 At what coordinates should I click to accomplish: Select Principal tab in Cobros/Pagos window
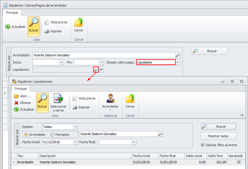pos(12,13)
